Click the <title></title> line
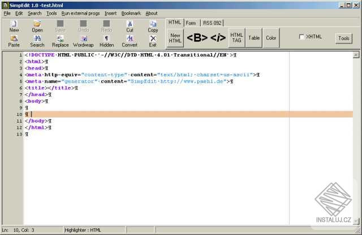The width and height of the screenshot is (362, 235). (49, 88)
